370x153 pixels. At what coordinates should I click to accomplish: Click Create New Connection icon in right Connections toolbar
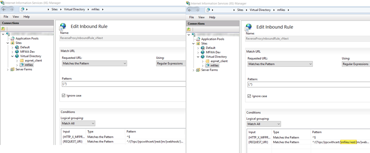(189, 29)
